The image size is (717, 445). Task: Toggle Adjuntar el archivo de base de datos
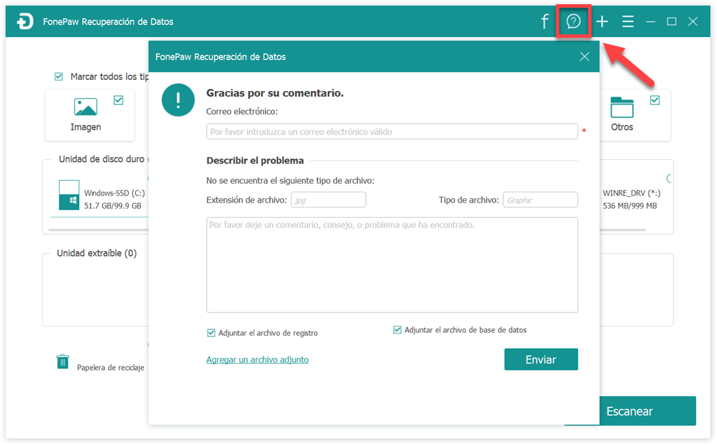(397, 330)
